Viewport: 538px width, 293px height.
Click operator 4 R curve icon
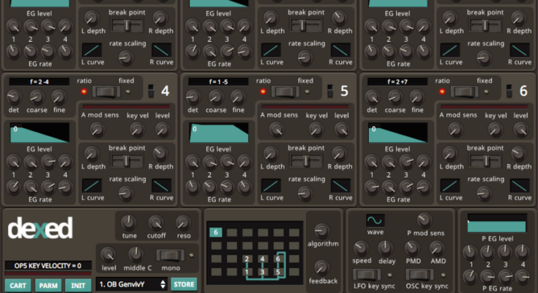161,186
